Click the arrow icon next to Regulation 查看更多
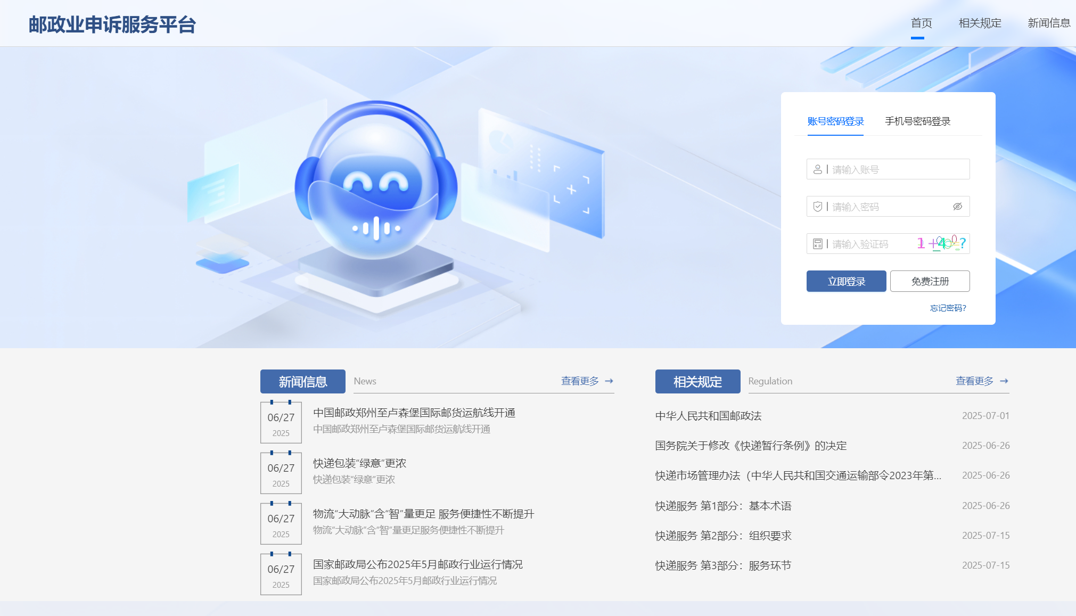This screenshot has width=1076, height=616. click(x=1004, y=380)
